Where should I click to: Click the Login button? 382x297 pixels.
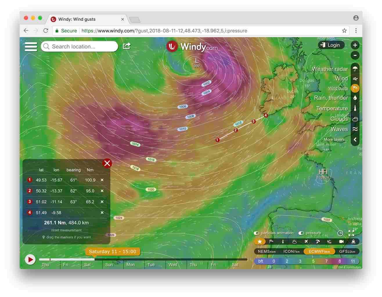(331, 45)
